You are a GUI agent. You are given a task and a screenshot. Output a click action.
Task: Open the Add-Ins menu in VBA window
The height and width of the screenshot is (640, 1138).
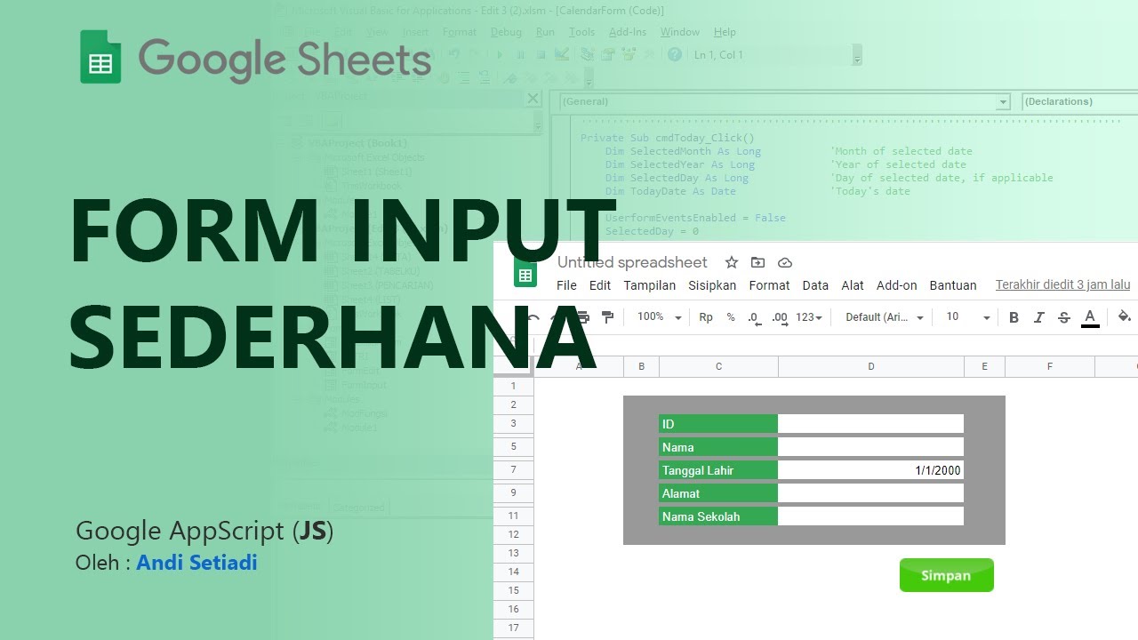pyautogui.click(x=628, y=32)
